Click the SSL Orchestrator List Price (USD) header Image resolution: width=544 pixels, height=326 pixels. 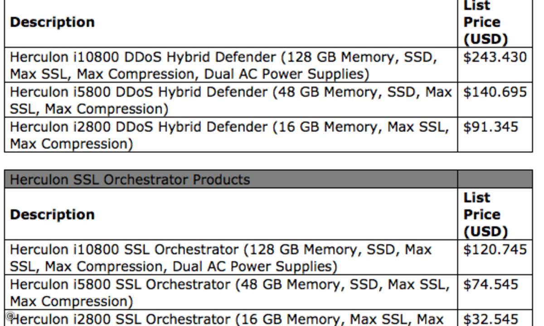(x=485, y=215)
